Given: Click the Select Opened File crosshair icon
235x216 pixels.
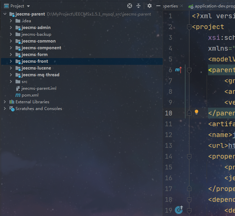Looking at the screenshot, I should (130, 6).
